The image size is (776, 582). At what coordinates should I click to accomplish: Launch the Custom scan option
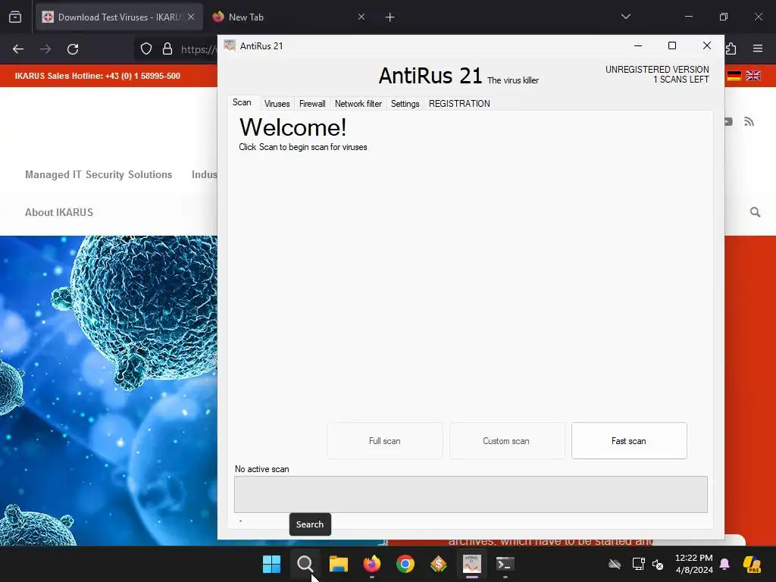click(507, 440)
